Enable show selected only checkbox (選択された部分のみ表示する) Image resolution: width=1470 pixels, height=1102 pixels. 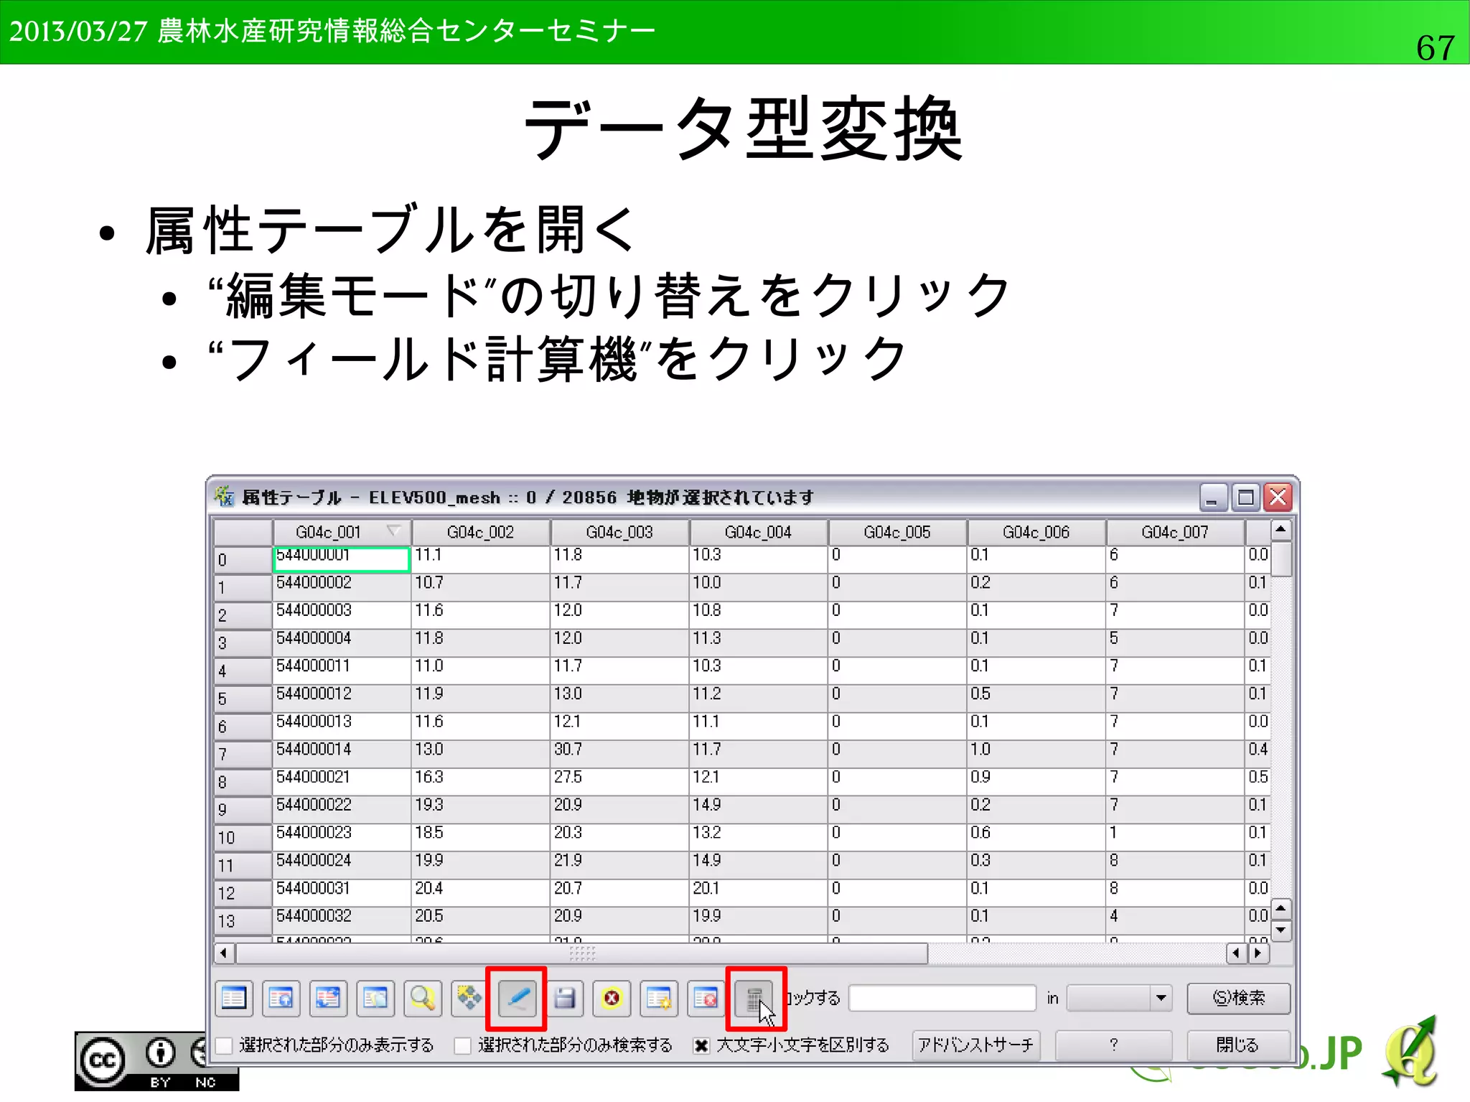point(225,1045)
